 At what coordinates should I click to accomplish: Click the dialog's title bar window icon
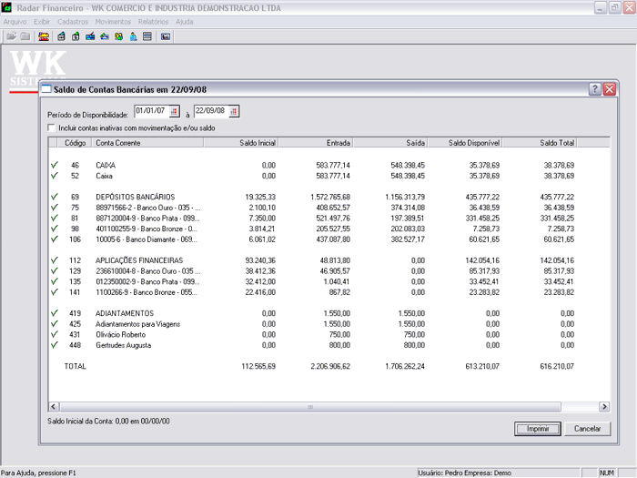[47, 89]
